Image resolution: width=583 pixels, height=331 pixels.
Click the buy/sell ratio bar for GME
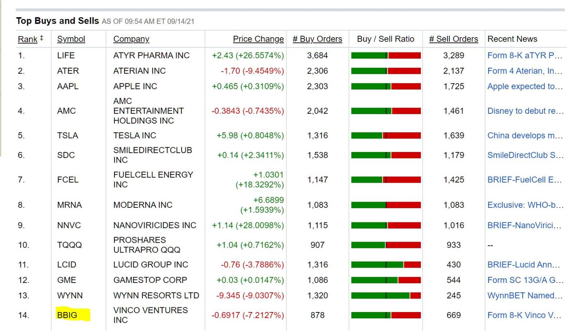tap(386, 280)
